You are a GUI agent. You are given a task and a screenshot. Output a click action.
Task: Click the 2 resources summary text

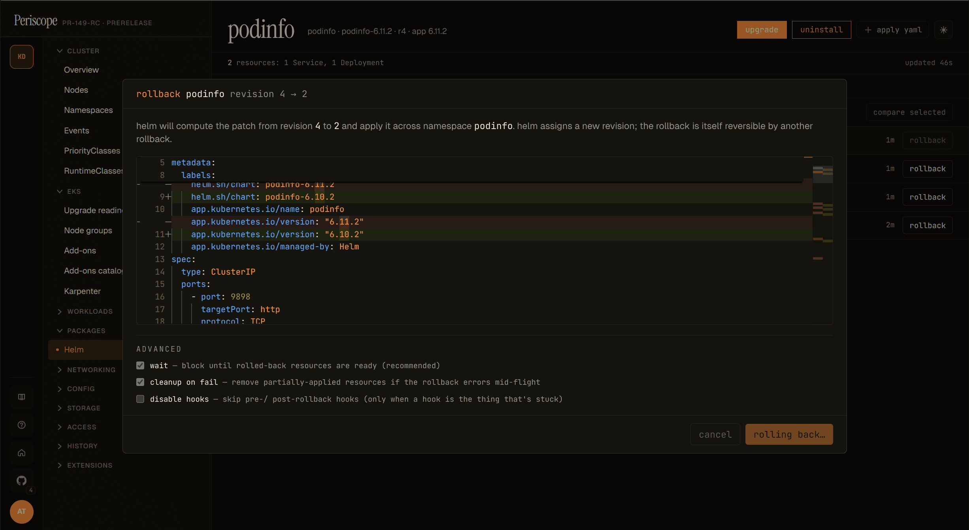coord(305,63)
